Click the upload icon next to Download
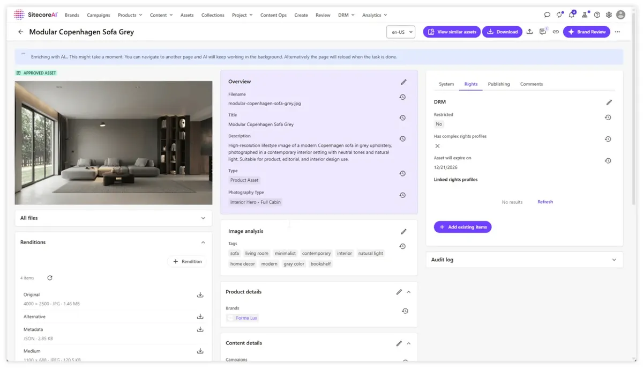The height and width of the screenshot is (368, 643). click(529, 32)
